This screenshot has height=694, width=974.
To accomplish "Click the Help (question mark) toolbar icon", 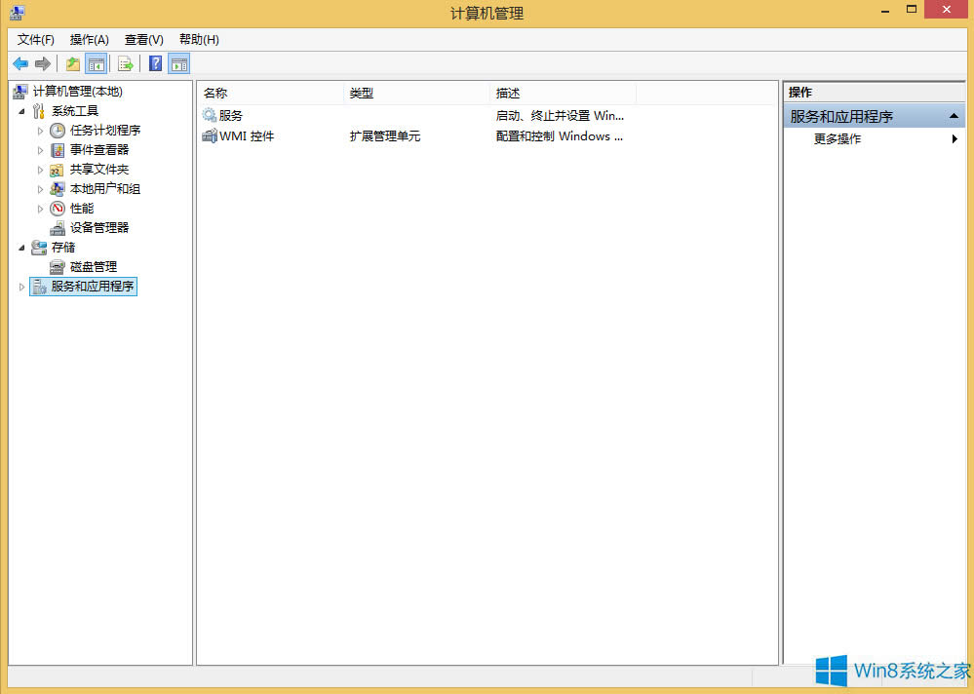I will point(155,63).
